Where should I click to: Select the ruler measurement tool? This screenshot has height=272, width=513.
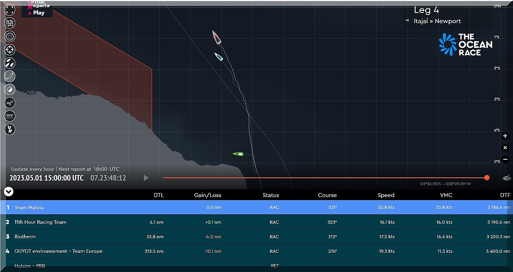coord(9,116)
